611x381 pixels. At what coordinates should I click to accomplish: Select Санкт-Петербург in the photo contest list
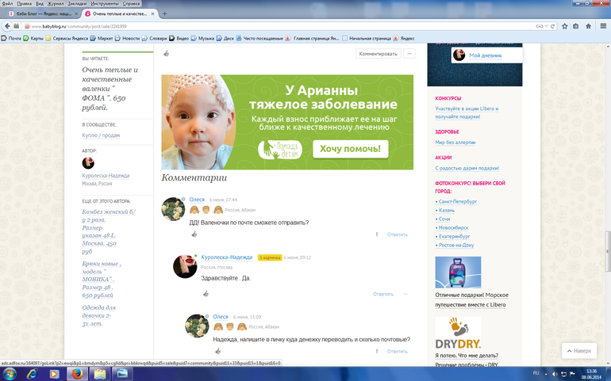coord(458,201)
